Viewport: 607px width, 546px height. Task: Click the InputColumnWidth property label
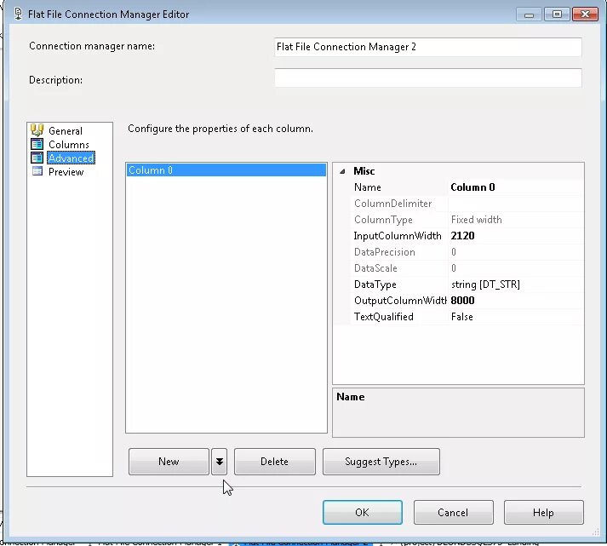point(398,236)
